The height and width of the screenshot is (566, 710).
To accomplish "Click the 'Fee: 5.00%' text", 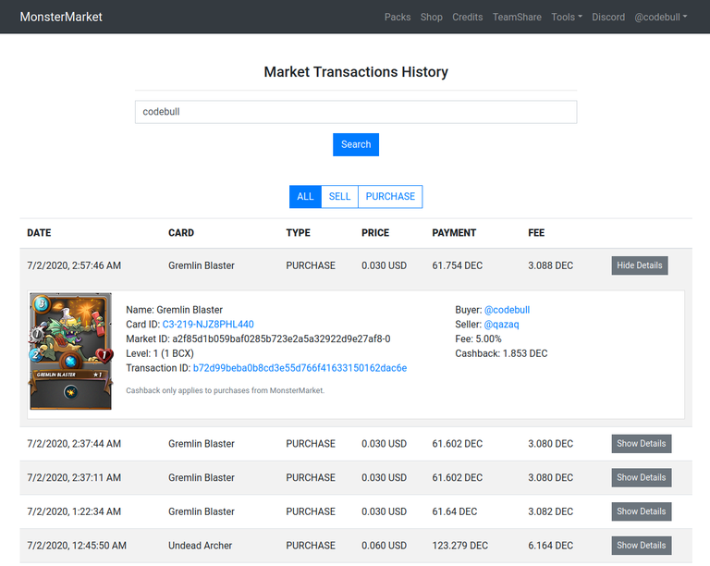I will (x=478, y=338).
